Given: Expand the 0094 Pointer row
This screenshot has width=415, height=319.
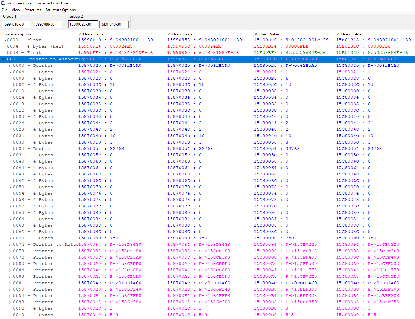Looking at the screenshot, I should tap(9, 296).
